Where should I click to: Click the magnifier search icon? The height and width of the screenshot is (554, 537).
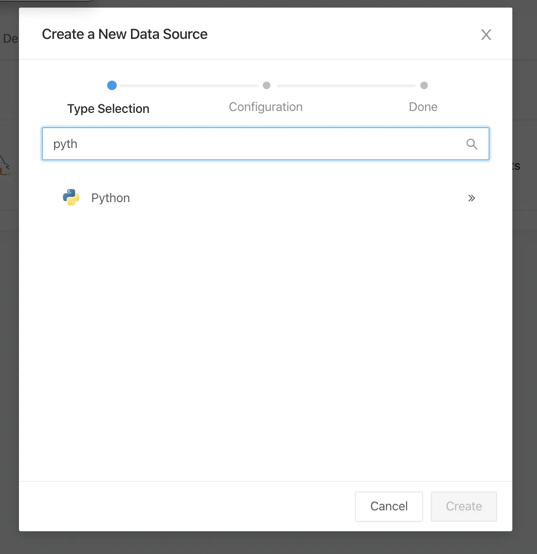pos(472,144)
